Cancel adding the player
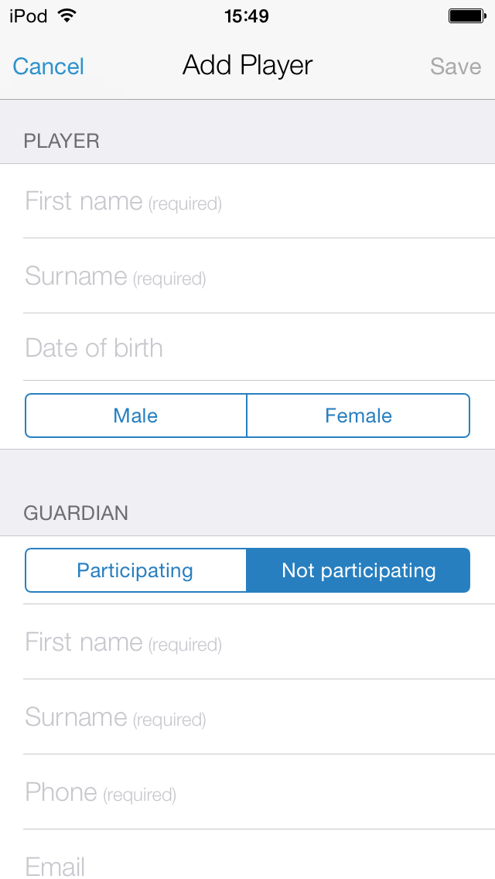 click(x=48, y=67)
